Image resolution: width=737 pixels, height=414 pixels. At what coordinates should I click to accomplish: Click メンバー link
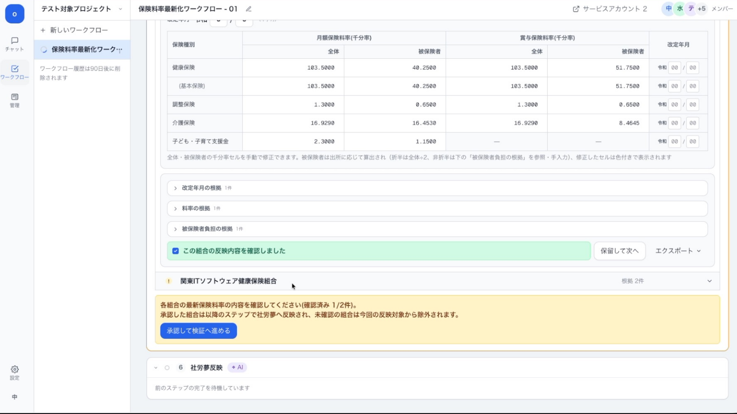722,9
